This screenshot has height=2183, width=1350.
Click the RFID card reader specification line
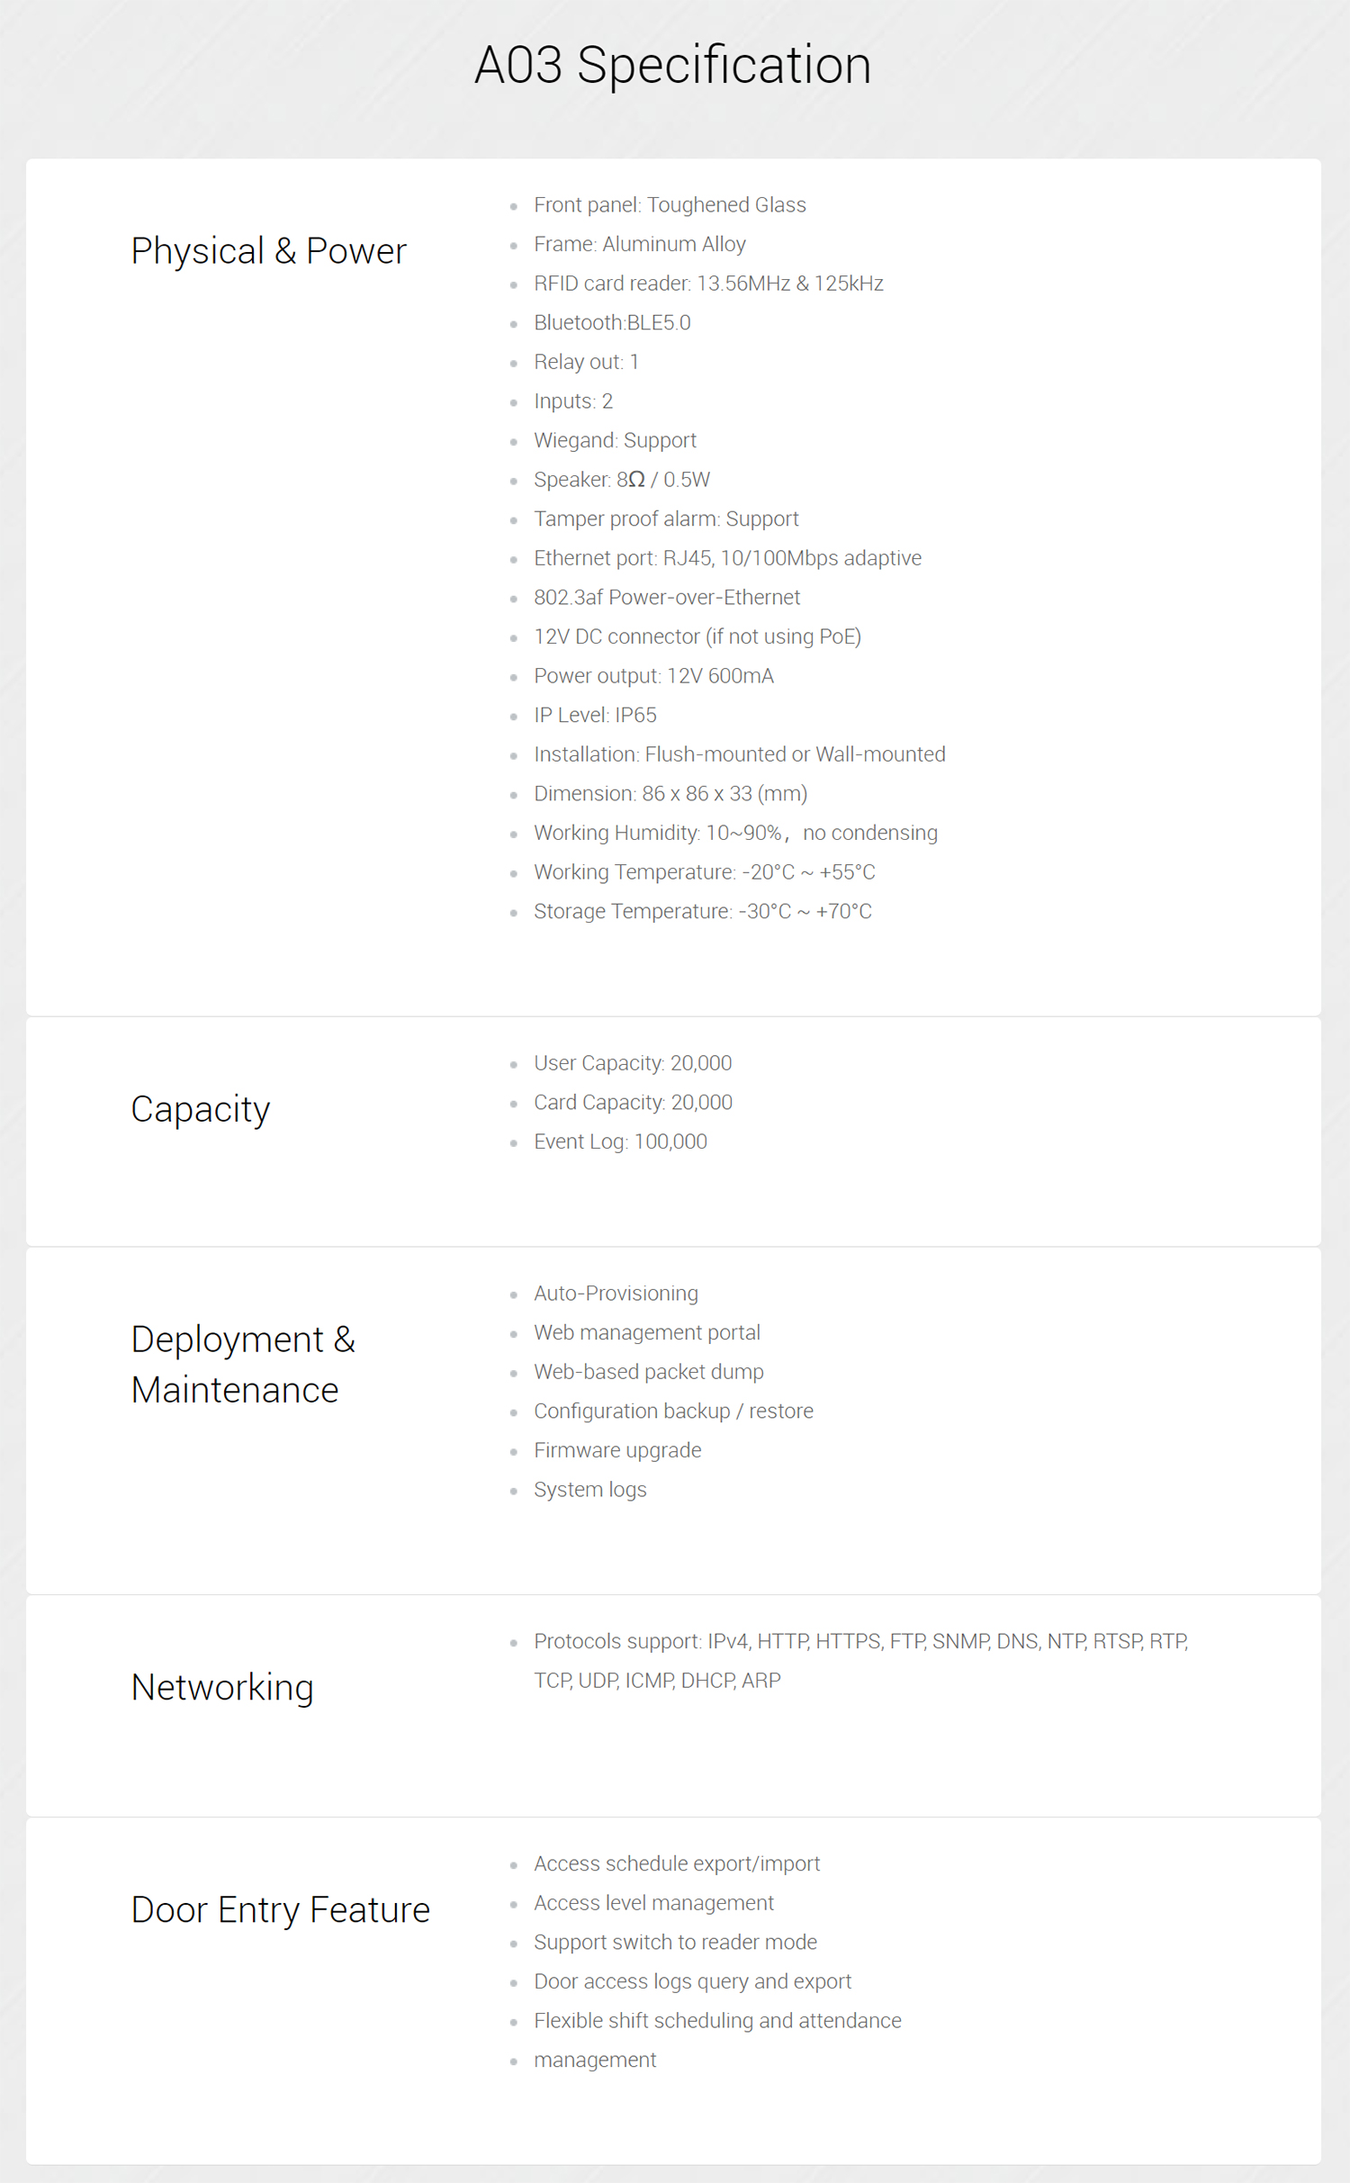(708, 283)
